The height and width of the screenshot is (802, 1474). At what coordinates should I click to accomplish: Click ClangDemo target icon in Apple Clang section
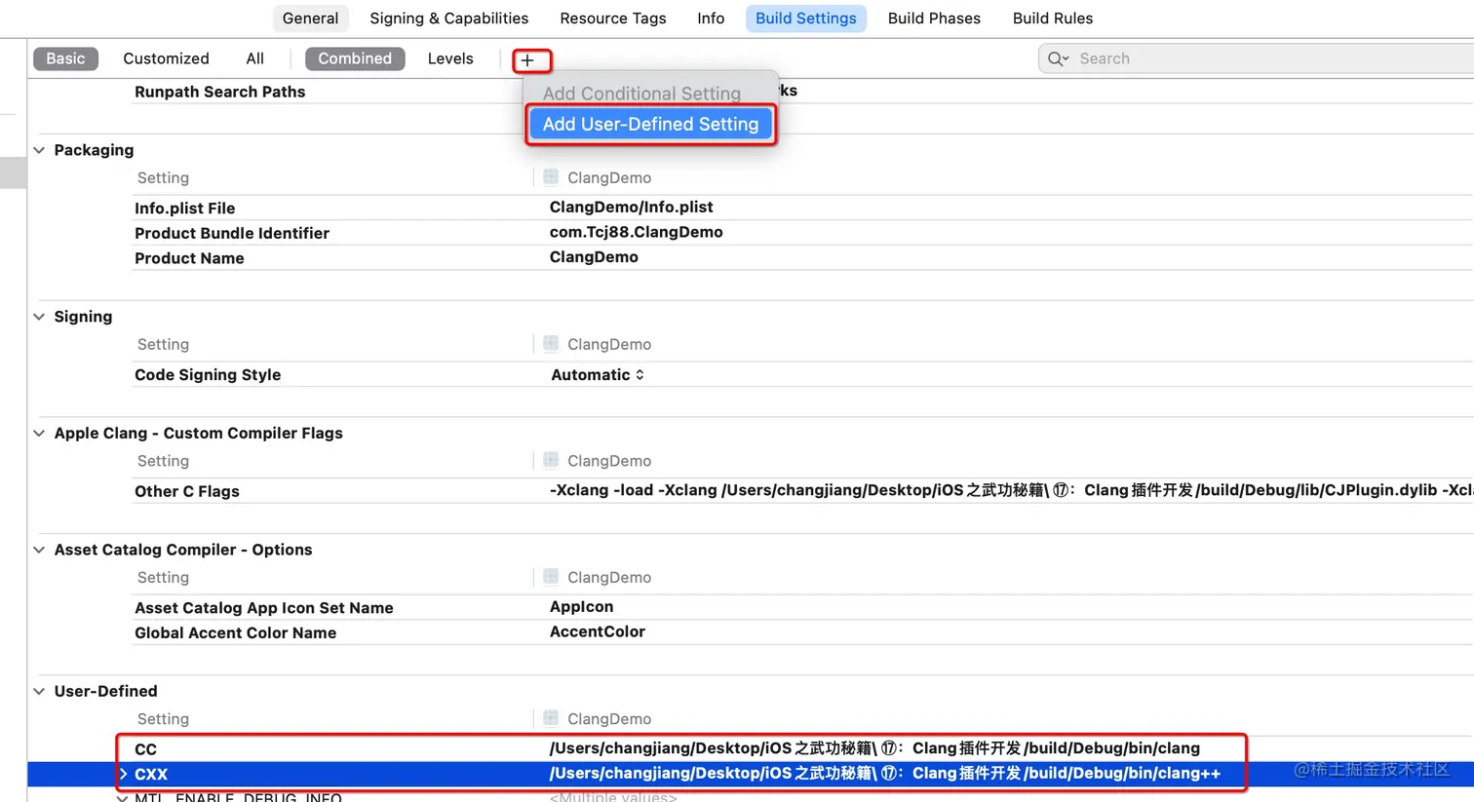[551, 460]
